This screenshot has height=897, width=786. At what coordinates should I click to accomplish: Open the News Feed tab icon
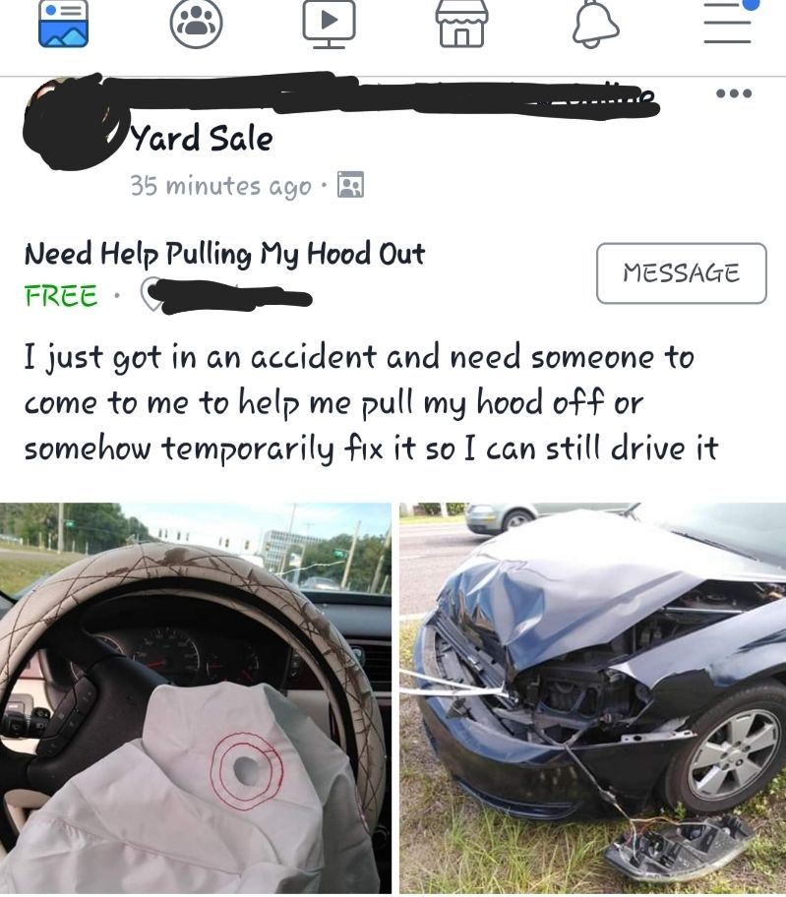(63, 24)
